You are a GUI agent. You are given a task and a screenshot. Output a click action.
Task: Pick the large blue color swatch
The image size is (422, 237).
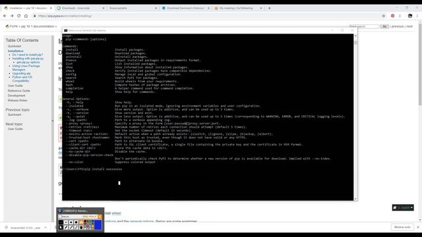[x=98, y=225]
